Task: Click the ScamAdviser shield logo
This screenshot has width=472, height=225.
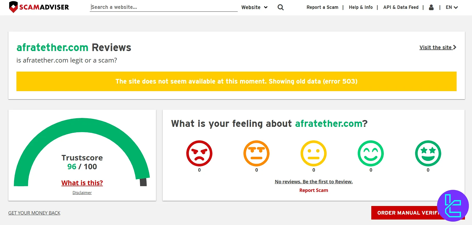Action: pos(13,7)
